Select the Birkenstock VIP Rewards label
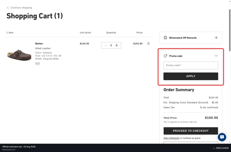The height and width of the screenshot is (152, 231). point(183,38)
